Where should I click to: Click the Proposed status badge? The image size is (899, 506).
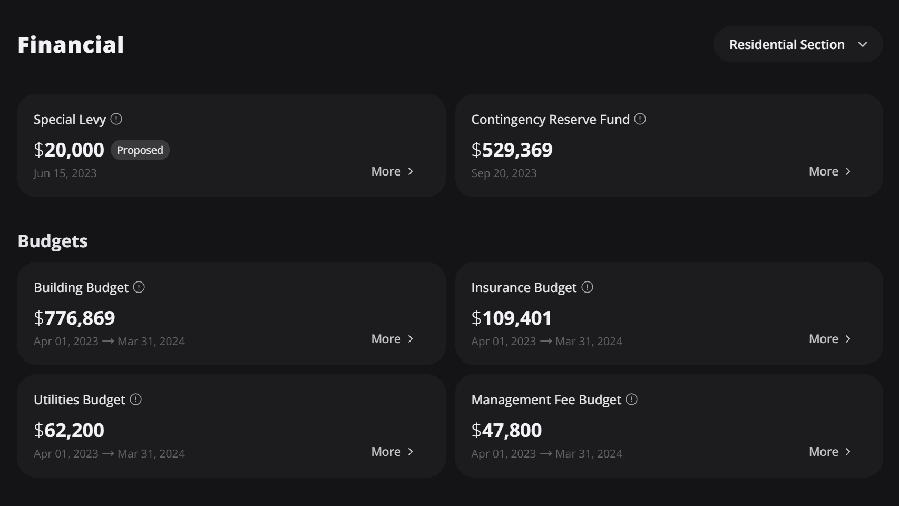tap(140, 150)
